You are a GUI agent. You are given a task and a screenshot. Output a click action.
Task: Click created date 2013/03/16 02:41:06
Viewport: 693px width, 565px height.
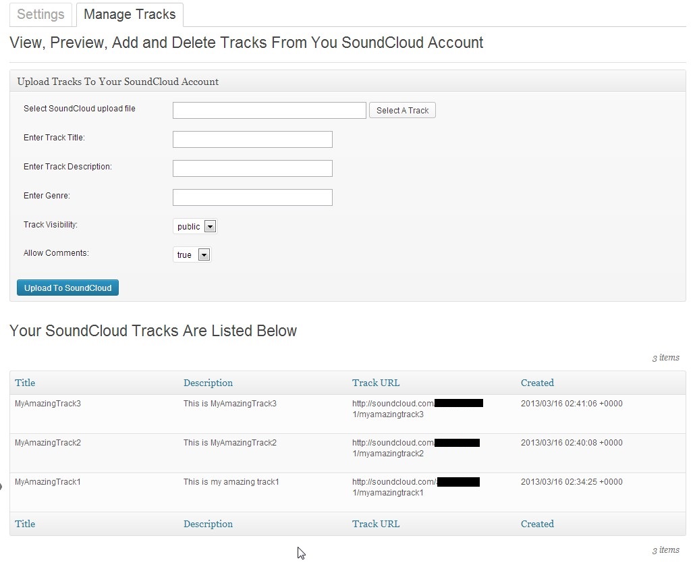click(x=572, y=404)
